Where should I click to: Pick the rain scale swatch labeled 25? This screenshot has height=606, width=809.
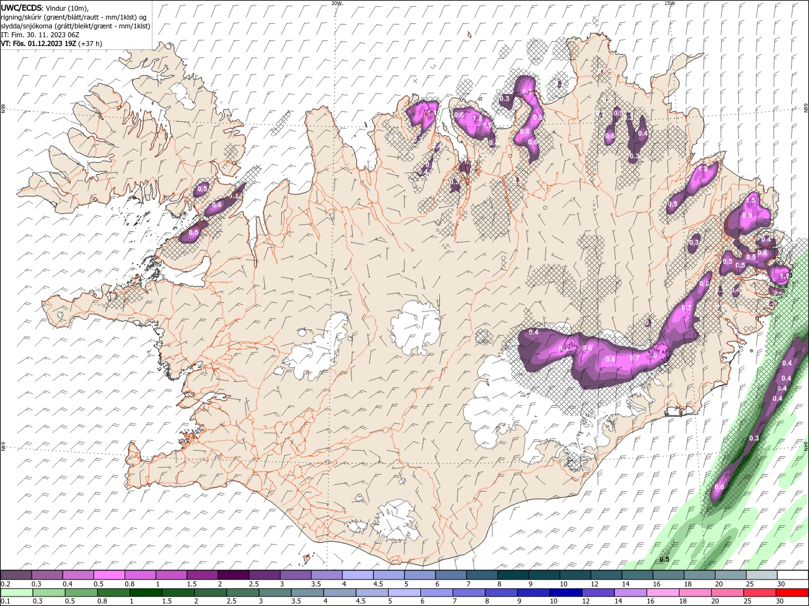pos(760,593)
